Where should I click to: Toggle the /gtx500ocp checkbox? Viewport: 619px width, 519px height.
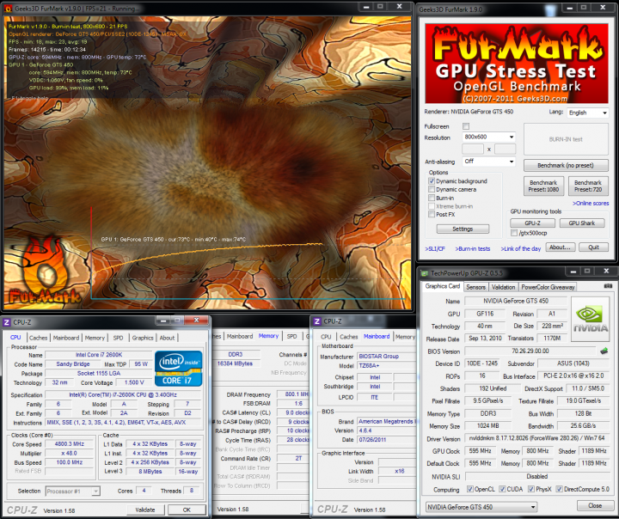pos(514,233)
